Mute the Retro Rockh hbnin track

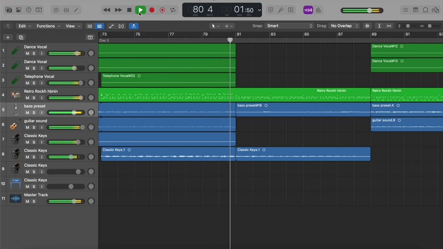click(27, 98)
